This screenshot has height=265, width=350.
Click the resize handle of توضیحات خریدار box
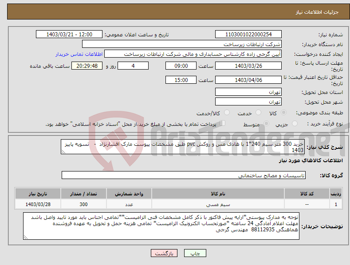click(25, 238)
